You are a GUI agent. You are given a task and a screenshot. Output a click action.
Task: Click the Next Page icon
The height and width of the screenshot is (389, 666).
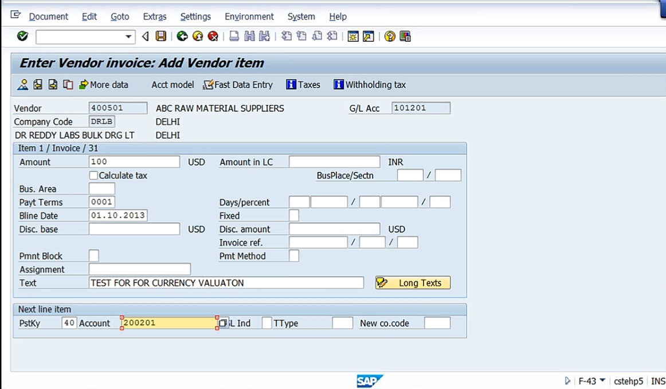click(317, 36)
